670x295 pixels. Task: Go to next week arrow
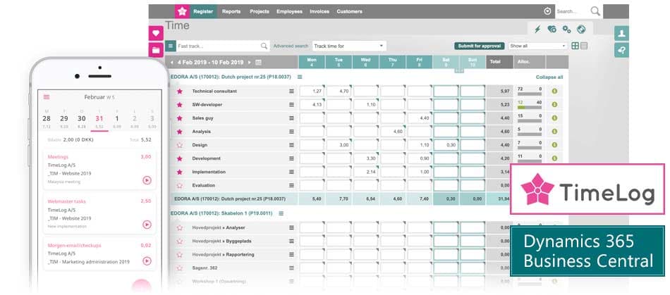pos(250,62)
